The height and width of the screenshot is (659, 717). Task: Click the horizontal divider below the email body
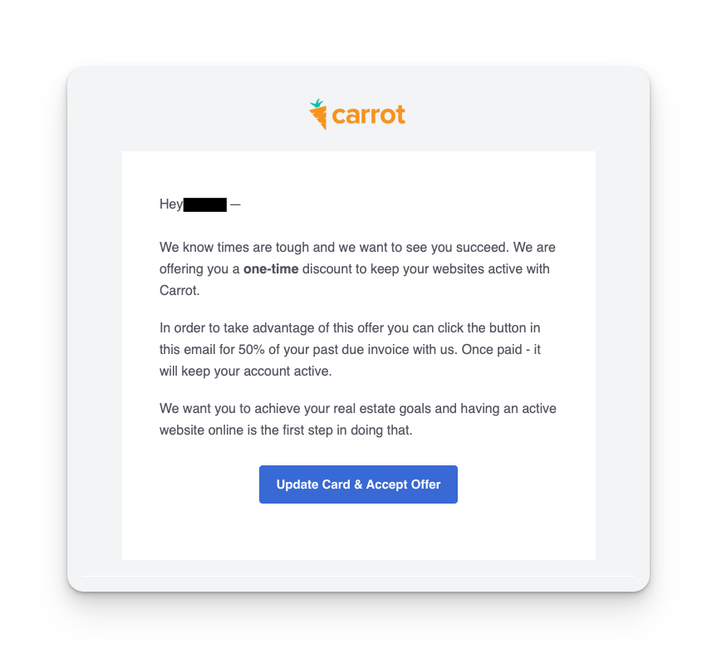tap(359, 576)
